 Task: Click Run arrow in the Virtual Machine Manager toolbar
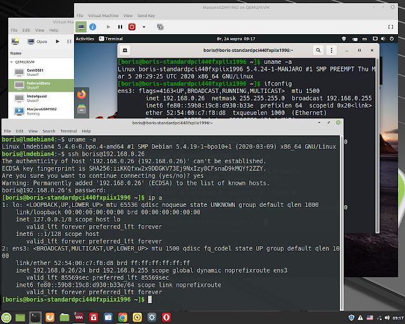click(x=58, y=41)
